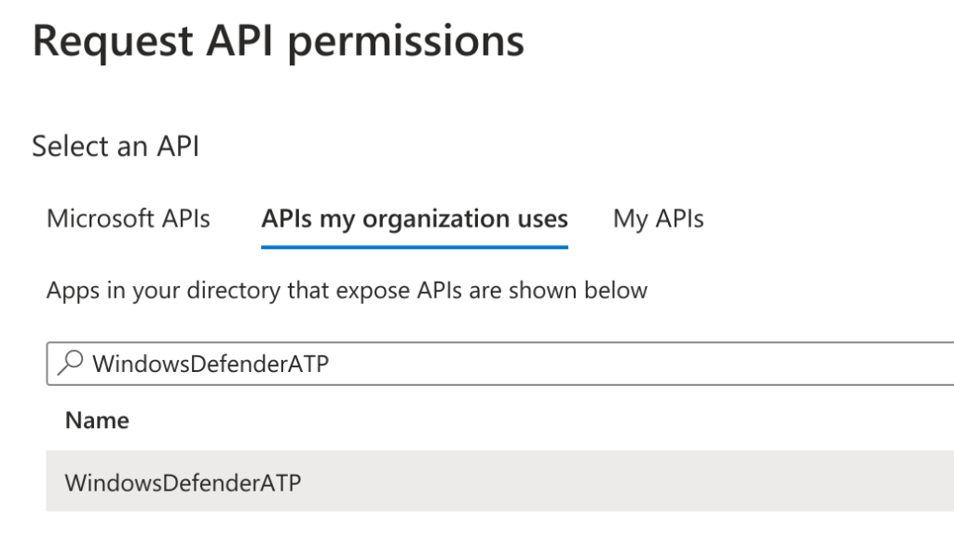The image size is (954, 552).
Task: Switch to the Microsoft APIs tab
Action: pyautogui.click(x=129, y=219)
